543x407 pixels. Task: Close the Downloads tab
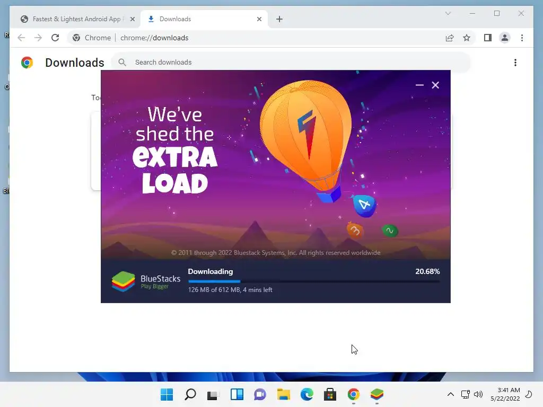[x=259, y=19]
